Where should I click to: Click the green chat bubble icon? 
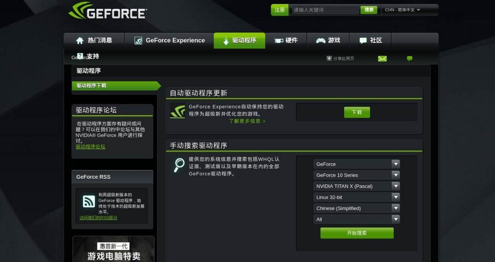click(x=410, y=58)
